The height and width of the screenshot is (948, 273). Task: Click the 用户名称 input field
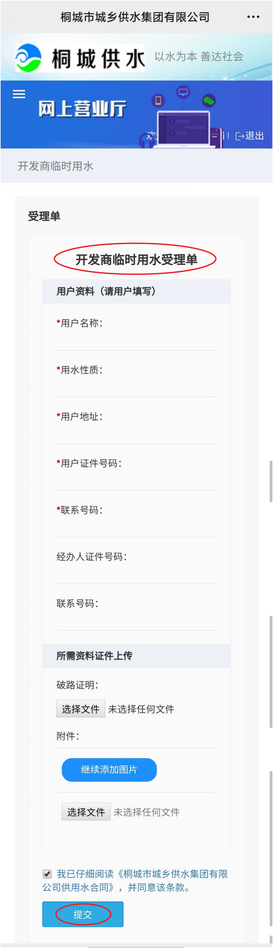click(x=136, y=340)
